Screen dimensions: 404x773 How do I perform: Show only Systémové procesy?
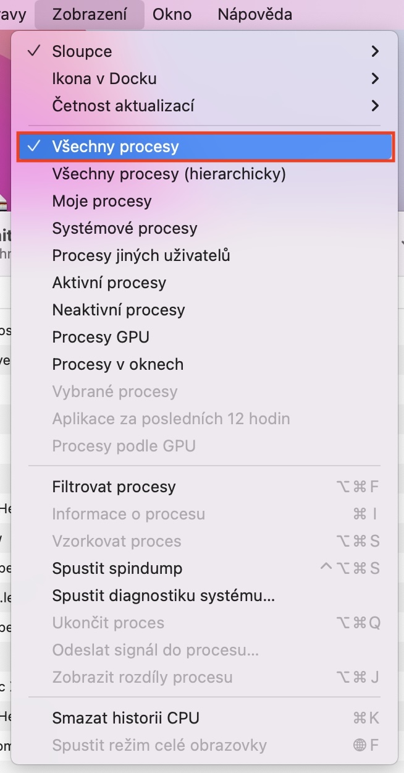point(125,228)
